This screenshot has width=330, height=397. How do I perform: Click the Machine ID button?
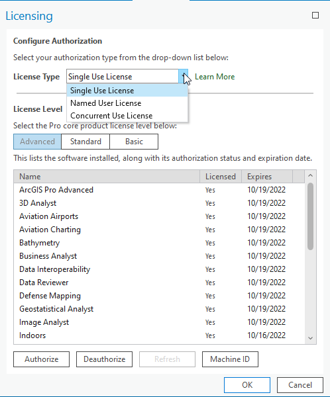tap(230, 359)
